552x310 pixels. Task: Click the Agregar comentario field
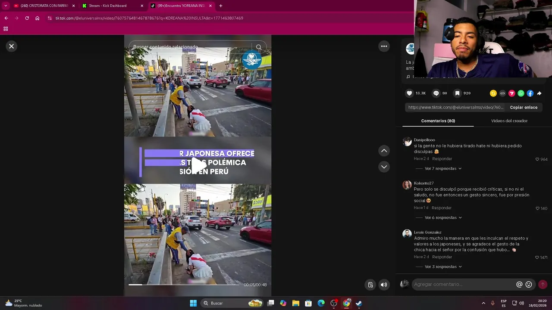tap(464, 284)
